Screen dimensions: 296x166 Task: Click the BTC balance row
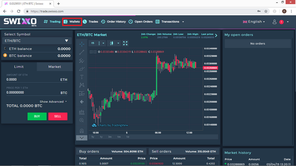(37, 56)
